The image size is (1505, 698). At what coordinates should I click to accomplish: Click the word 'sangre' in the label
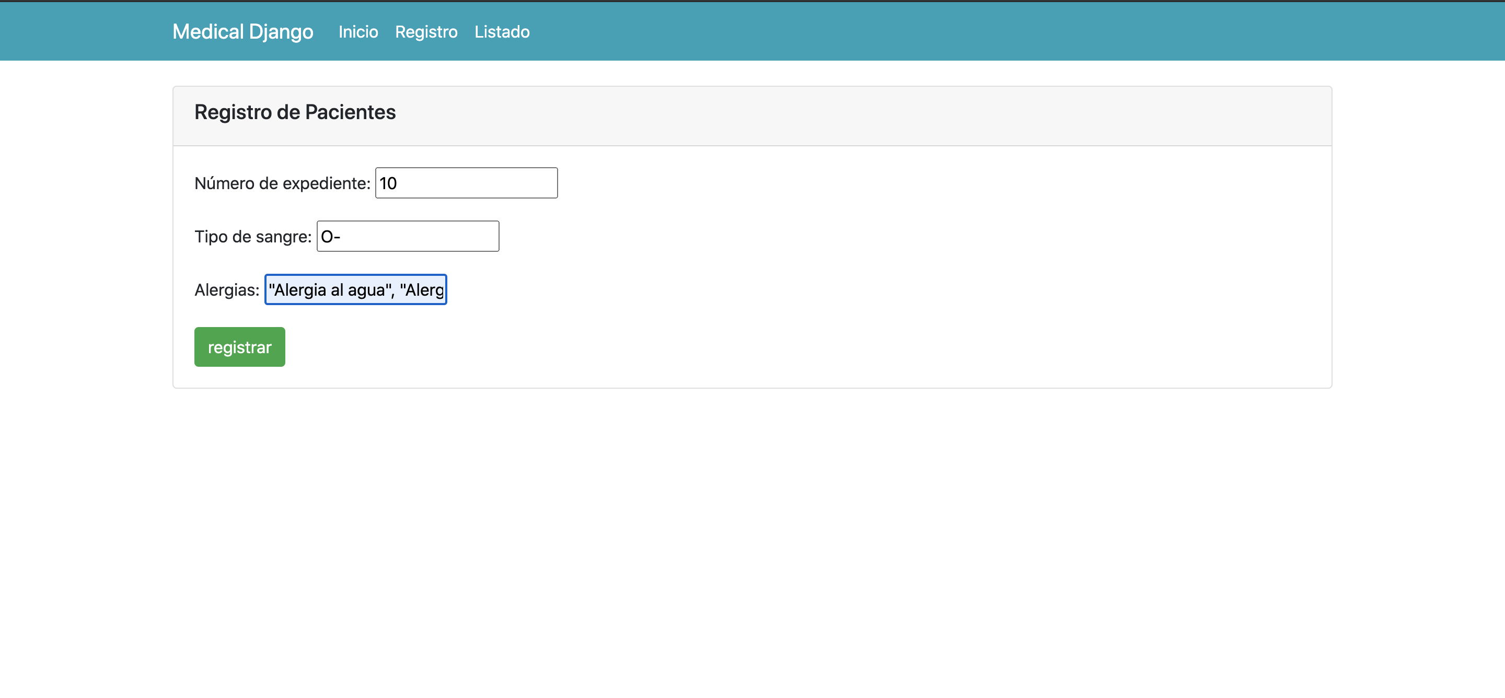pos(281,237)
